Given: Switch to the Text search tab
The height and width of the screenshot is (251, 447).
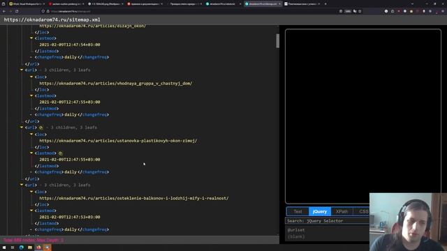Looking at the screenshot, I should 298,211.
